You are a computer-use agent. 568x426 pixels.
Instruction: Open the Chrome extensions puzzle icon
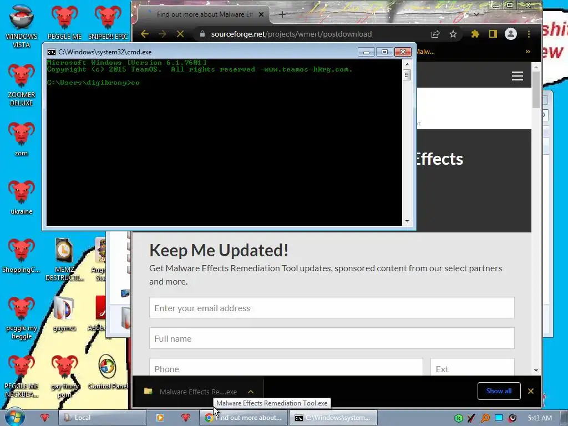tap(475, 34)
